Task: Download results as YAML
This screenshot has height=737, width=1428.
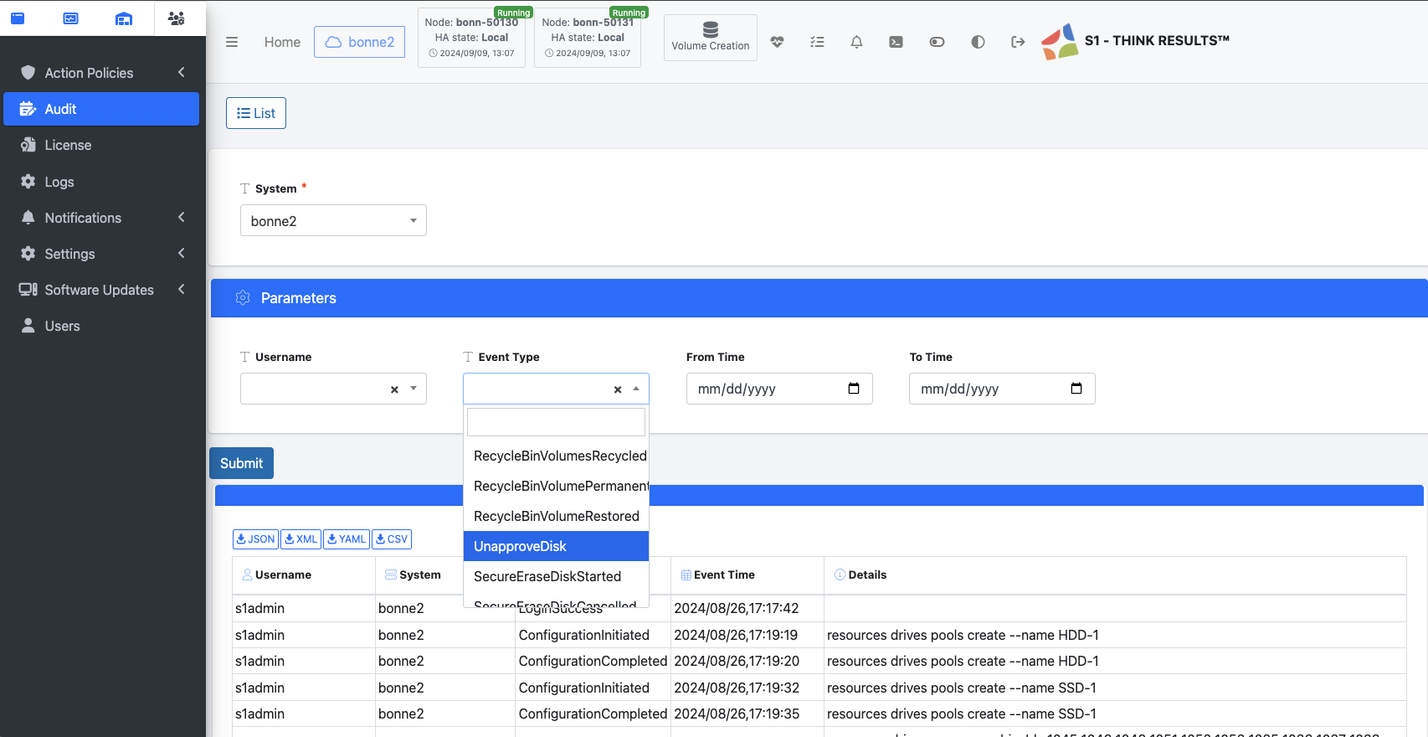Action: click(347, 539)
